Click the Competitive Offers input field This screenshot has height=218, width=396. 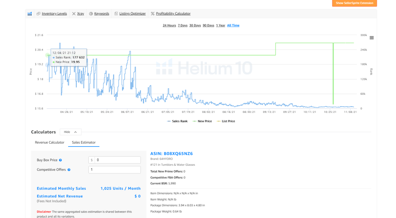click(x=114, y=170)
